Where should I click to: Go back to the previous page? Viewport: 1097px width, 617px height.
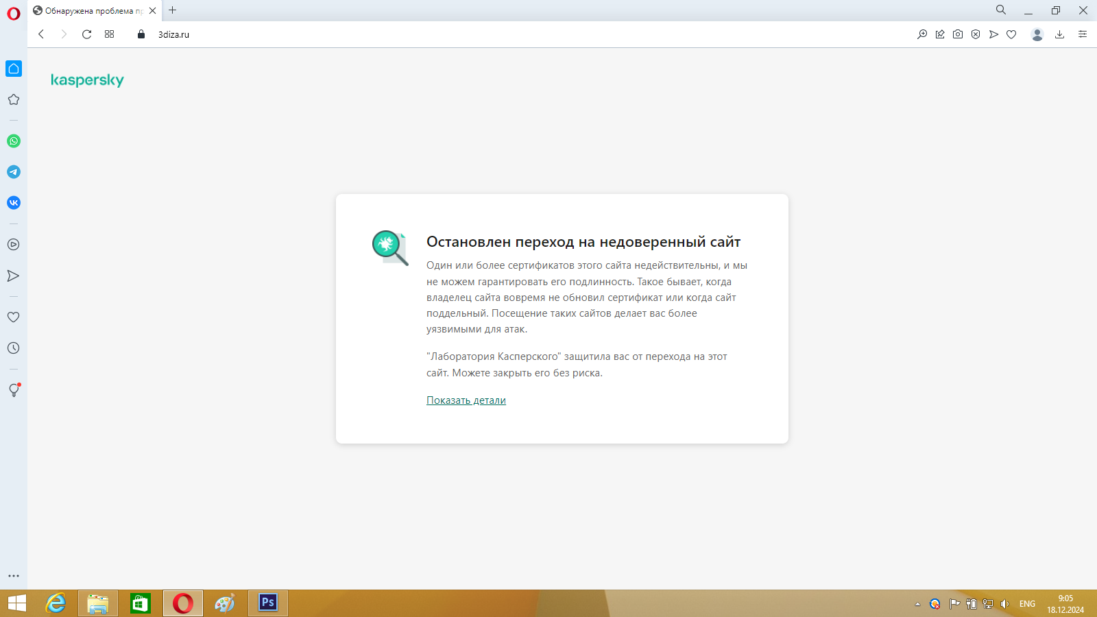point(41,34)
